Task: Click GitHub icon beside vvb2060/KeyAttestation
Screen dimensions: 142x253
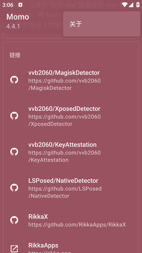Action: coord(14,152)
